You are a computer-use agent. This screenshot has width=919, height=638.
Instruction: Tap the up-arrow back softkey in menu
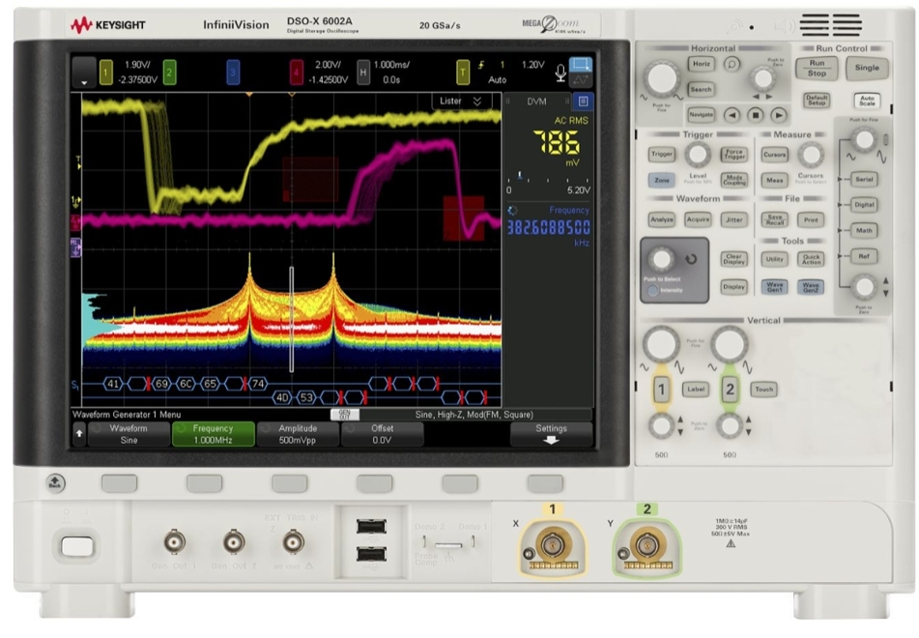(x=79, y=434)
